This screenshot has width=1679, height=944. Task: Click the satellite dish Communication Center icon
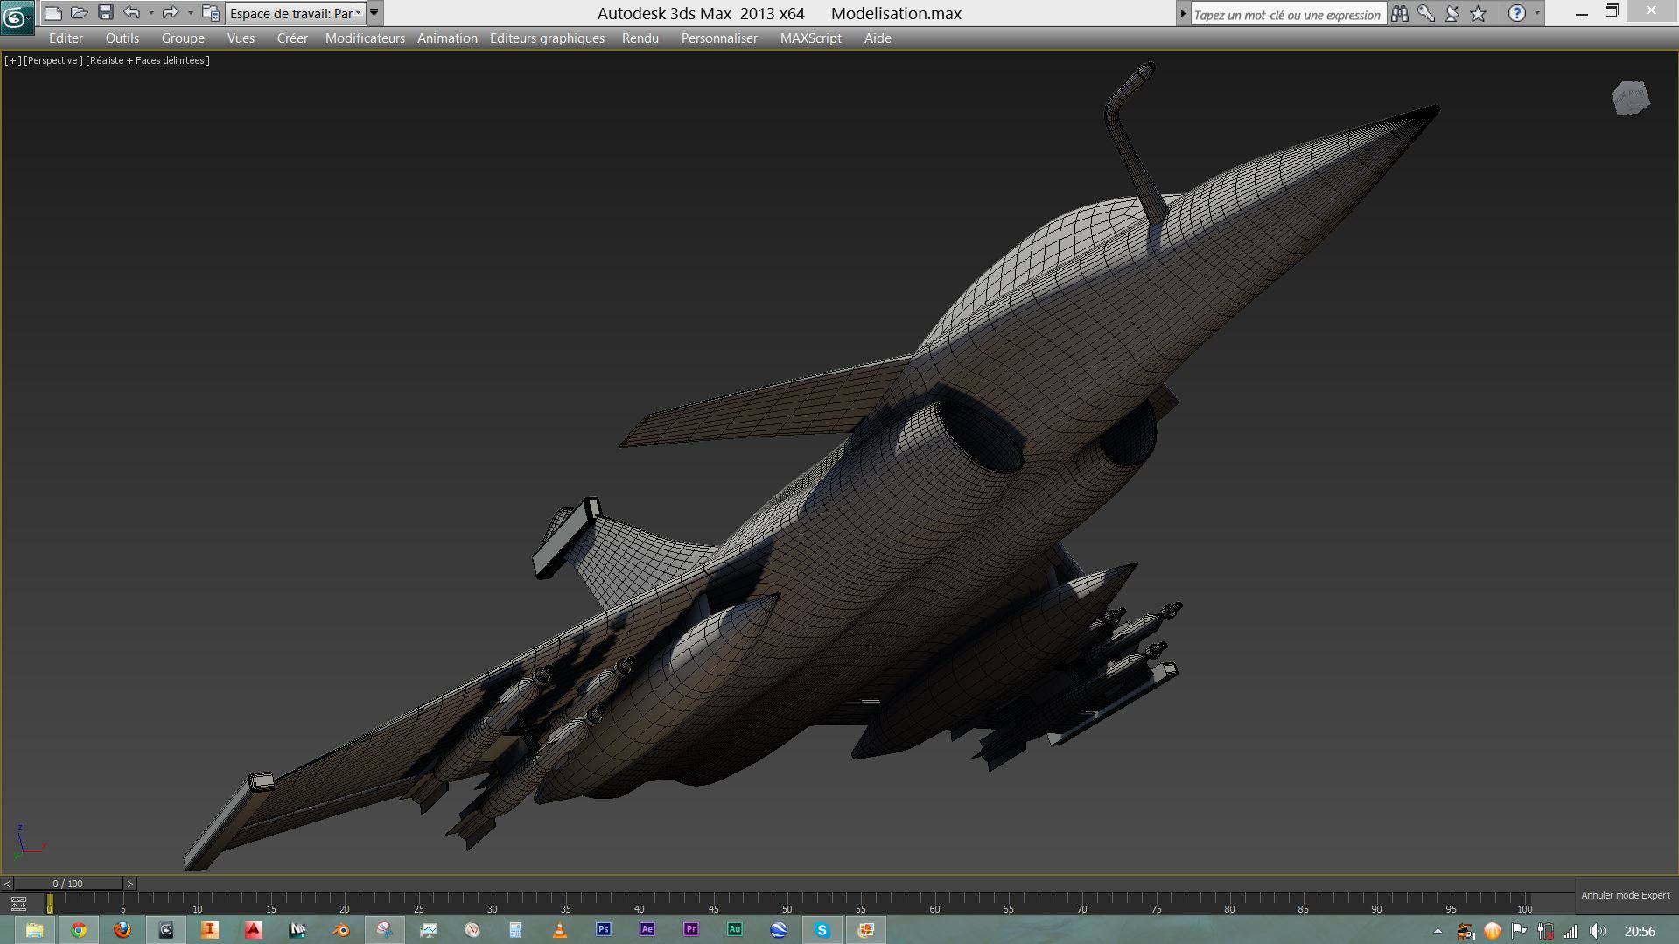click(1452, 14)
